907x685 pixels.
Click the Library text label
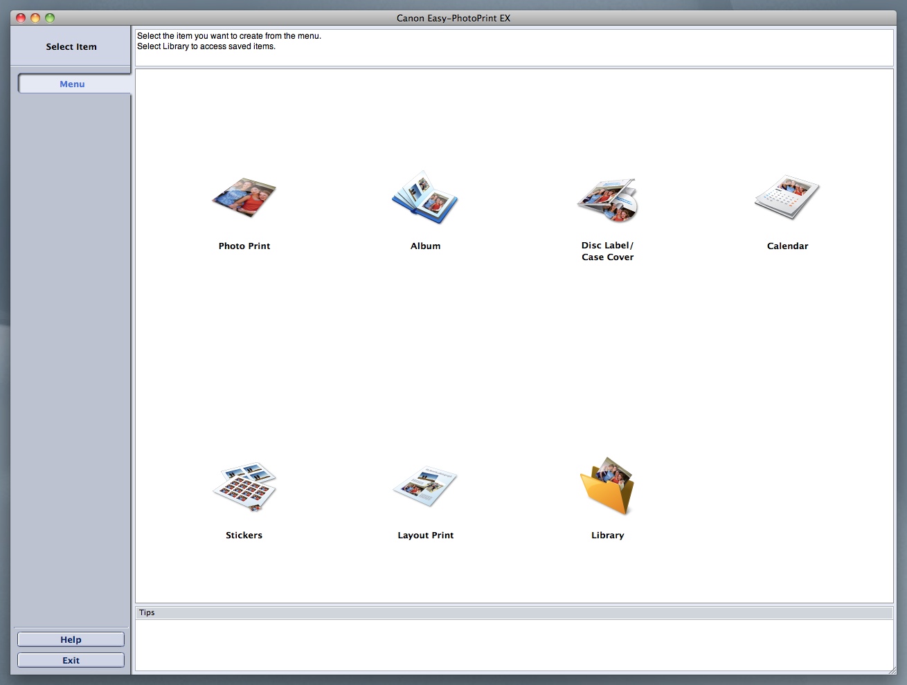(607, 536)
